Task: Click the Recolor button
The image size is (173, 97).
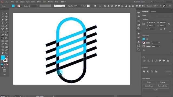Action: coord(156,90)
